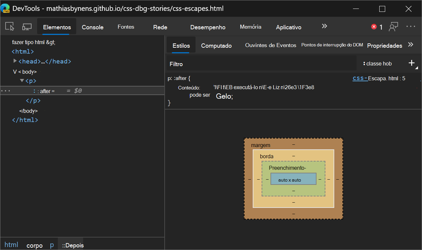Image resolution: width=422 pixels, height=250 pixels.
Task: Activate the inspect element picker icon
Action: pos(10,27)
